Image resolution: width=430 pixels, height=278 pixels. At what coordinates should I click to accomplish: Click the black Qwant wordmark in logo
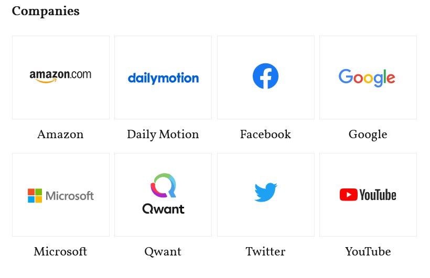tap(163, 209)
